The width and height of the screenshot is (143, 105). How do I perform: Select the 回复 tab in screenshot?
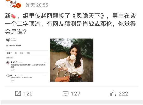[9, 53]
